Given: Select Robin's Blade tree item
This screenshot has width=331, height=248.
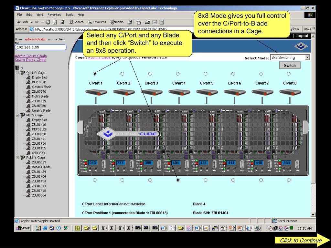Looking at the screenshot, I should tap(41, 167).
